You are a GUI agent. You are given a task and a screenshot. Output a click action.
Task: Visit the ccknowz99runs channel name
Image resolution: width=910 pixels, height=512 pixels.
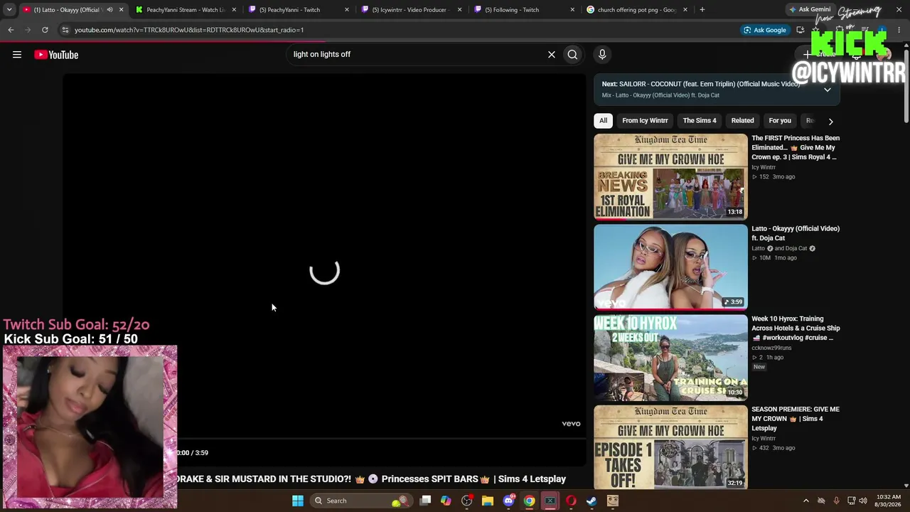[771, 348]
